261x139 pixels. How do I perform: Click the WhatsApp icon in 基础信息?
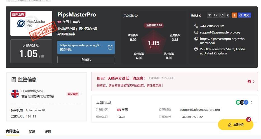(x=238, y=102)
